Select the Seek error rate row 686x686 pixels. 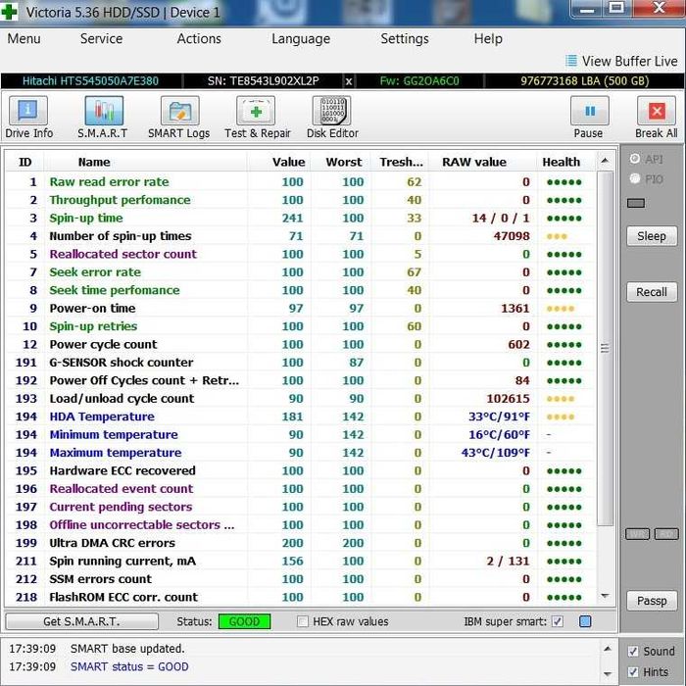tap(300, 272)
